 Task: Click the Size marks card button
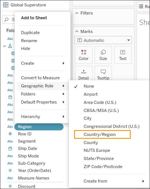[x=103, y=55]
